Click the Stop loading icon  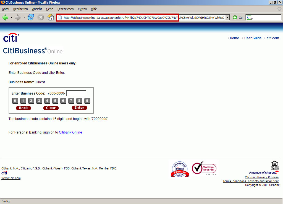pyautogui.click(x=41, y=17)
